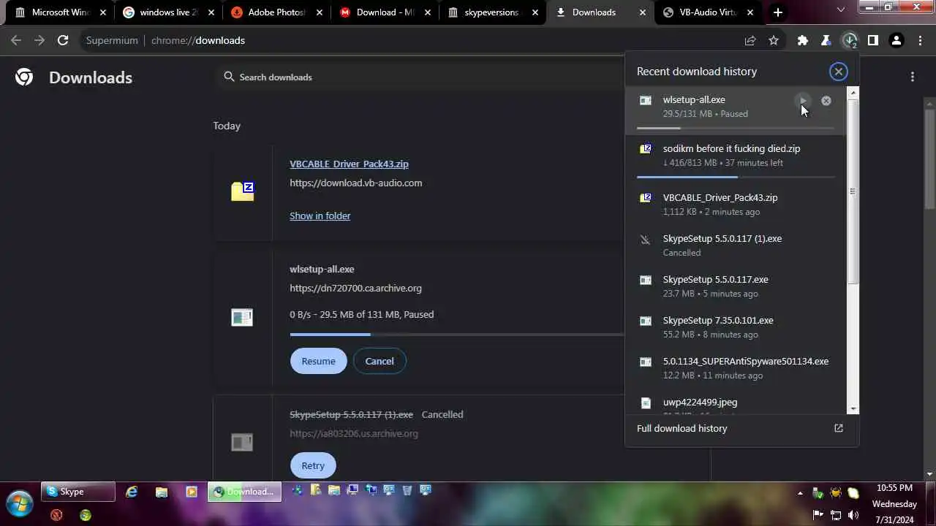
Task: Click Show in folder link
Action: 320,216
